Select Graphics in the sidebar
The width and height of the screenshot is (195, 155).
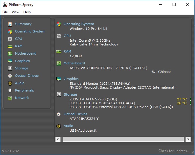tap(22, 61)
